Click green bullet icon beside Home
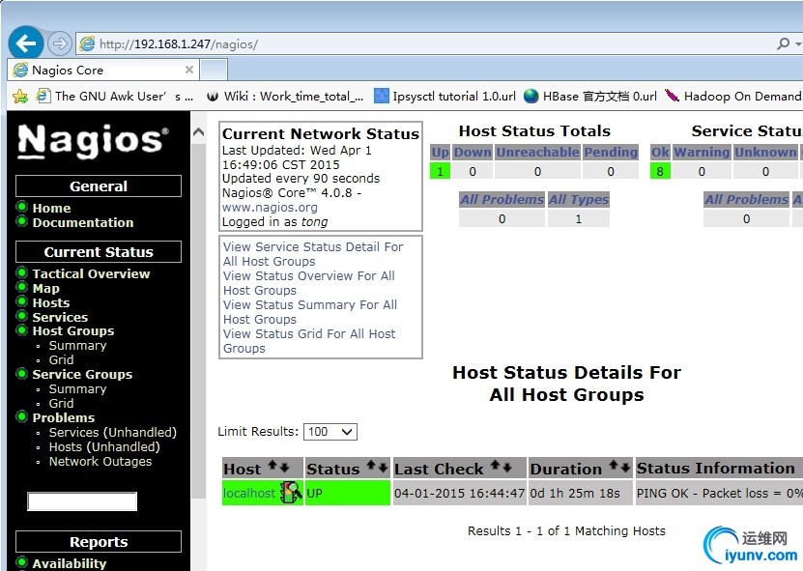Image resolution: width=803 pixels, height=571 pixels. coord(21,207)
